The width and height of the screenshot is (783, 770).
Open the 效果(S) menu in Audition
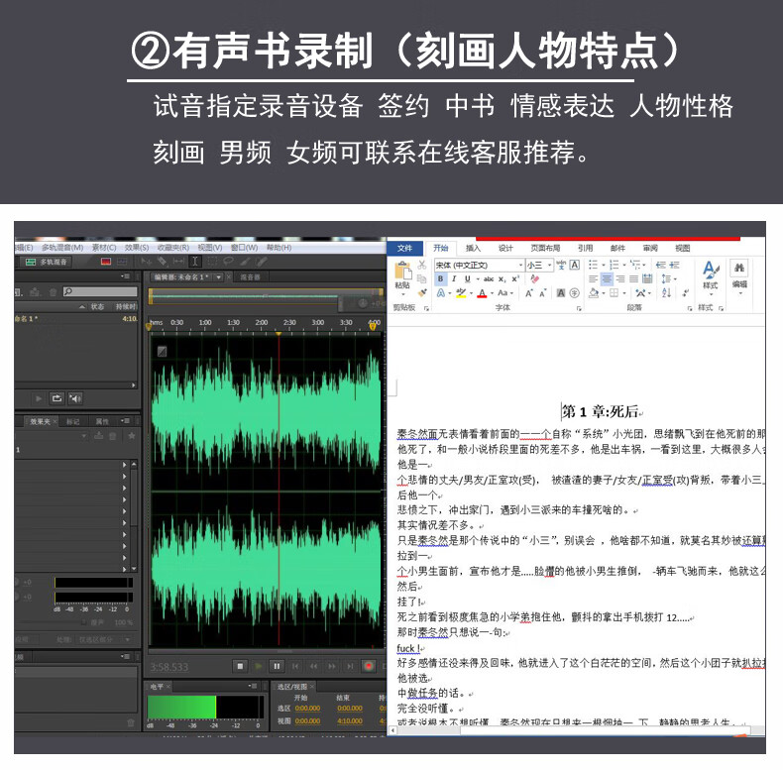pos(137,247)
